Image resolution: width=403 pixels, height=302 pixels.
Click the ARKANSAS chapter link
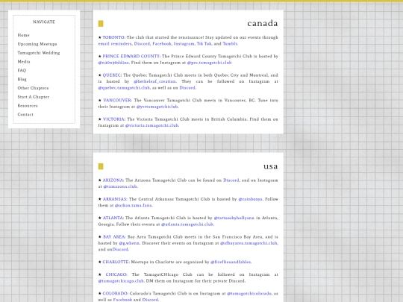[x=115, y=199]
